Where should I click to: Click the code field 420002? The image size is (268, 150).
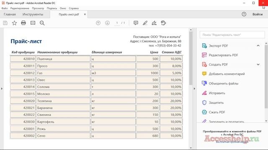tap(23, 136)
